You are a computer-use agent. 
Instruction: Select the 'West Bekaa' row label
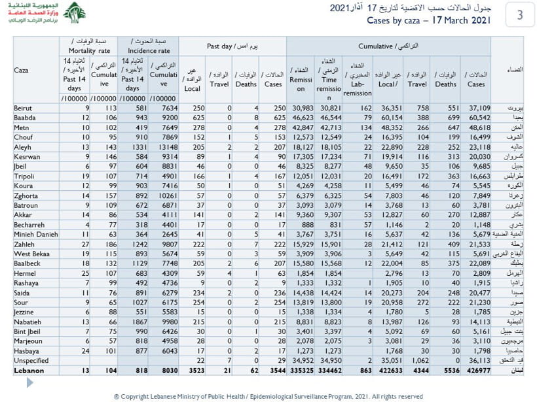(x=31, y=254)
